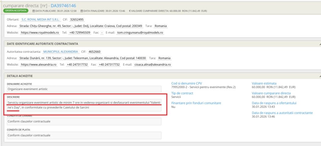Click the alexandria.ro website field

39,65
